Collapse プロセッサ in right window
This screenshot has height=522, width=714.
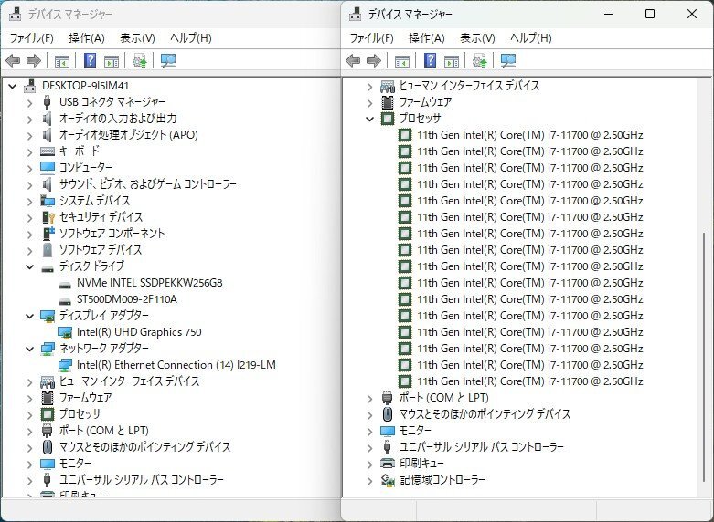click(x=369, y=120)
